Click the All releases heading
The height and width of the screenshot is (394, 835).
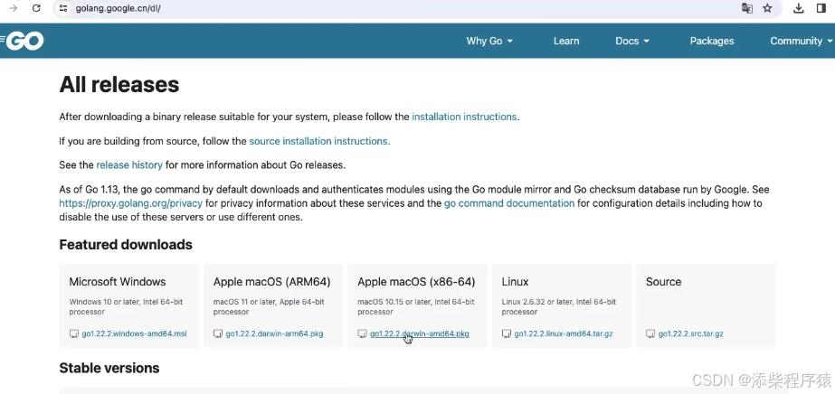click(119, 85)
